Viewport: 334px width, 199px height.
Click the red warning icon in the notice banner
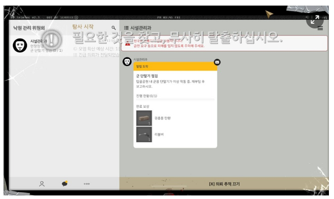(128, 44)
